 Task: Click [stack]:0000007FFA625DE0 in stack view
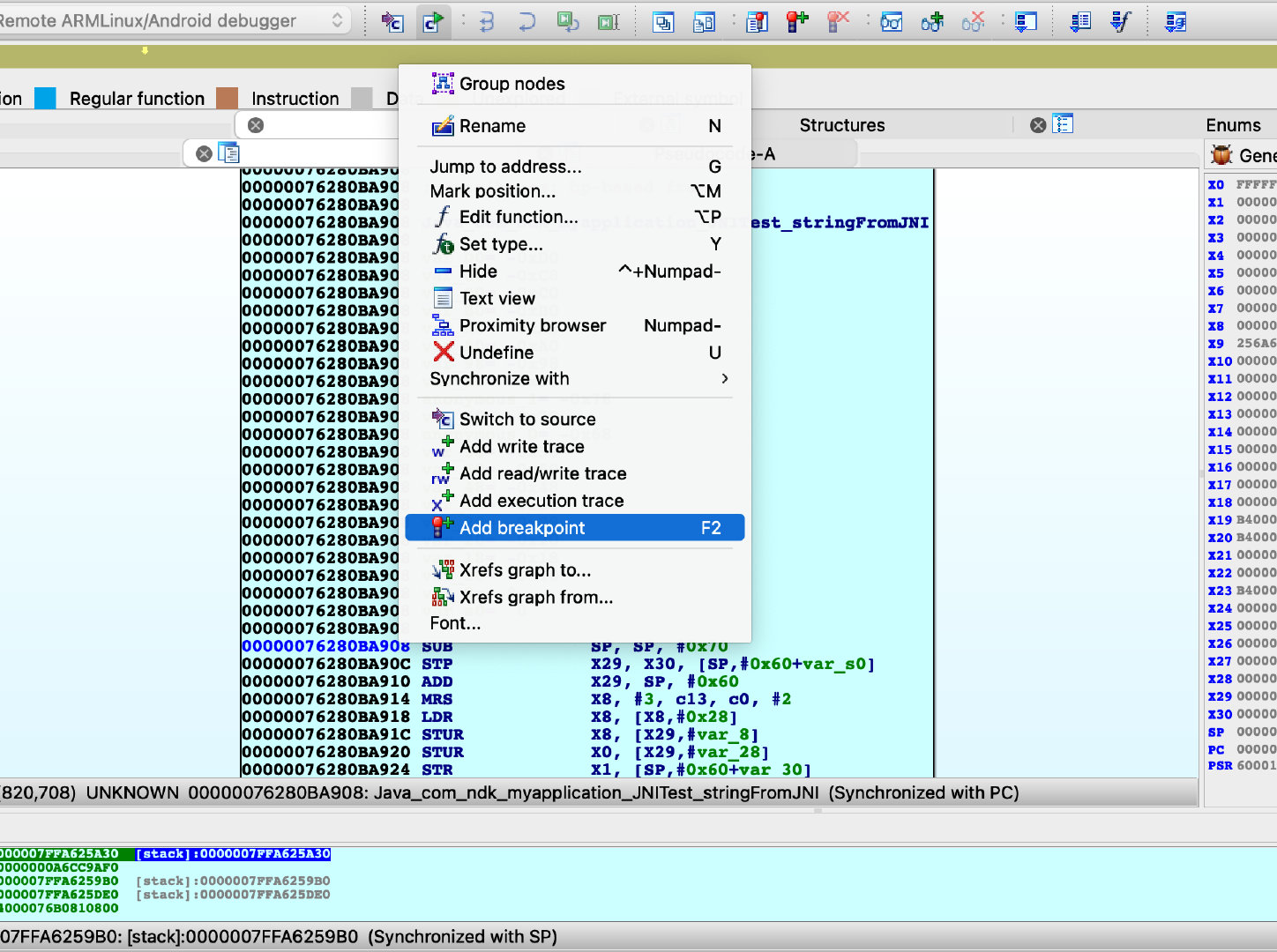pyautogui.click(x=234, y=895)
